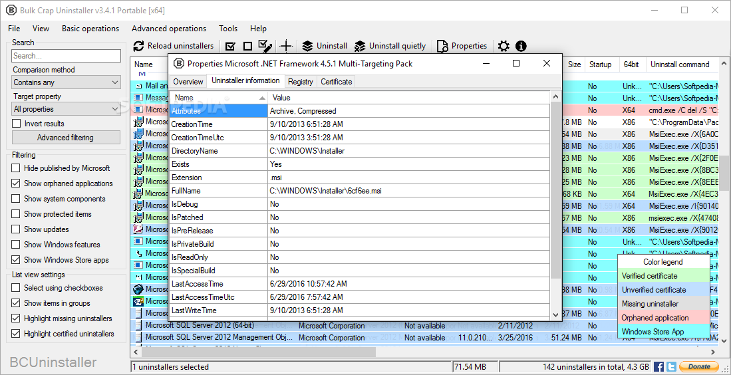Open the View menu
Screen dimensions: 731x375
(41, 29)
